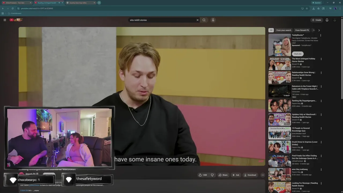The height and width of the screenshot is (193, 343).
Task: Open Updates Only w/ MacDoesIt thumbnail
Action: point(279,119)
